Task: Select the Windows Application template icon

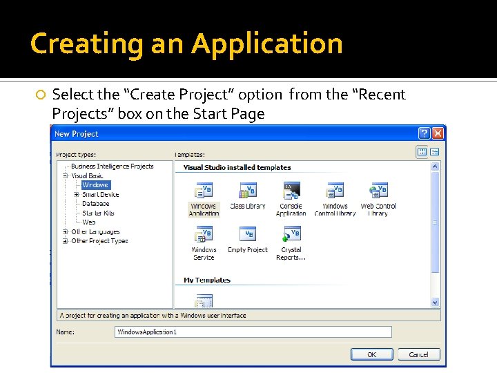Action: pos(204,191)
